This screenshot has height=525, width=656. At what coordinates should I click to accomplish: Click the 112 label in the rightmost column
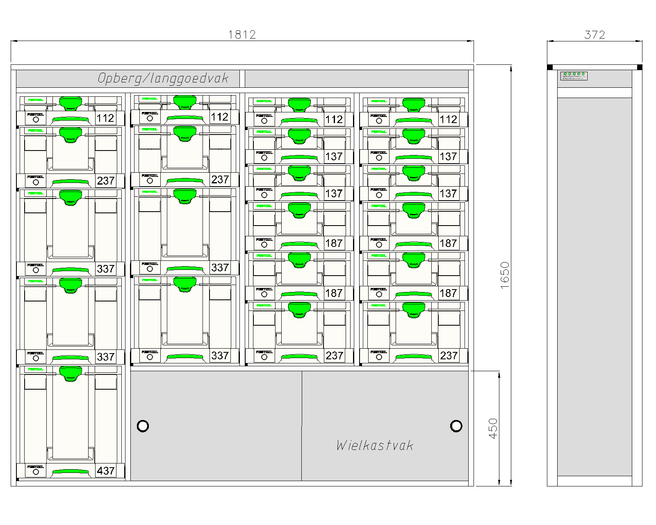tap(448, 119)
